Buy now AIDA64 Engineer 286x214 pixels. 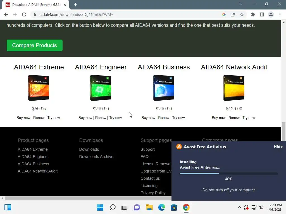coord(85,118)
